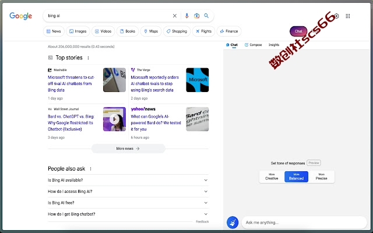Switch to the Compose tab
This screenshot has height=233, width=373.
[x=253, y=45]
